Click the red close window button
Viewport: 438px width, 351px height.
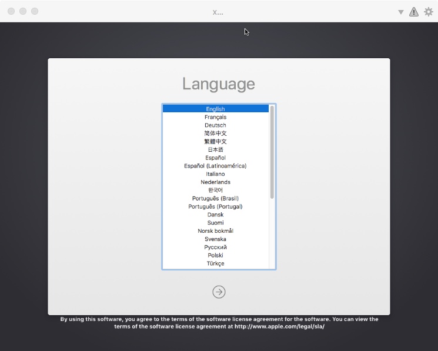[x=11, y=11]
